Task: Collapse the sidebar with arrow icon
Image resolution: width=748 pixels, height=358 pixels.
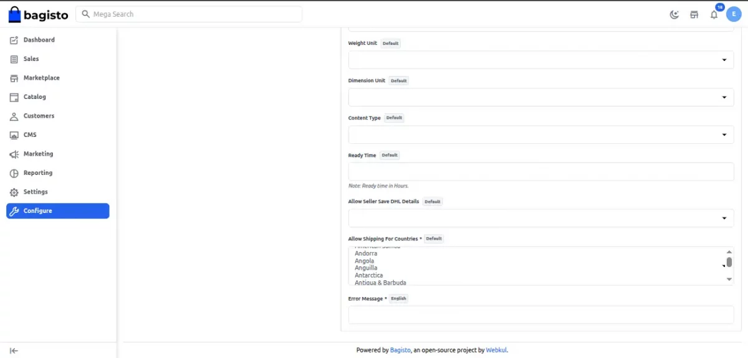Action: point(14,351)
